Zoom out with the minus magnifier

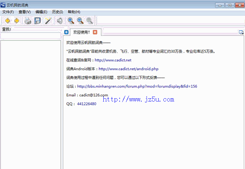[x=80, y=21]
